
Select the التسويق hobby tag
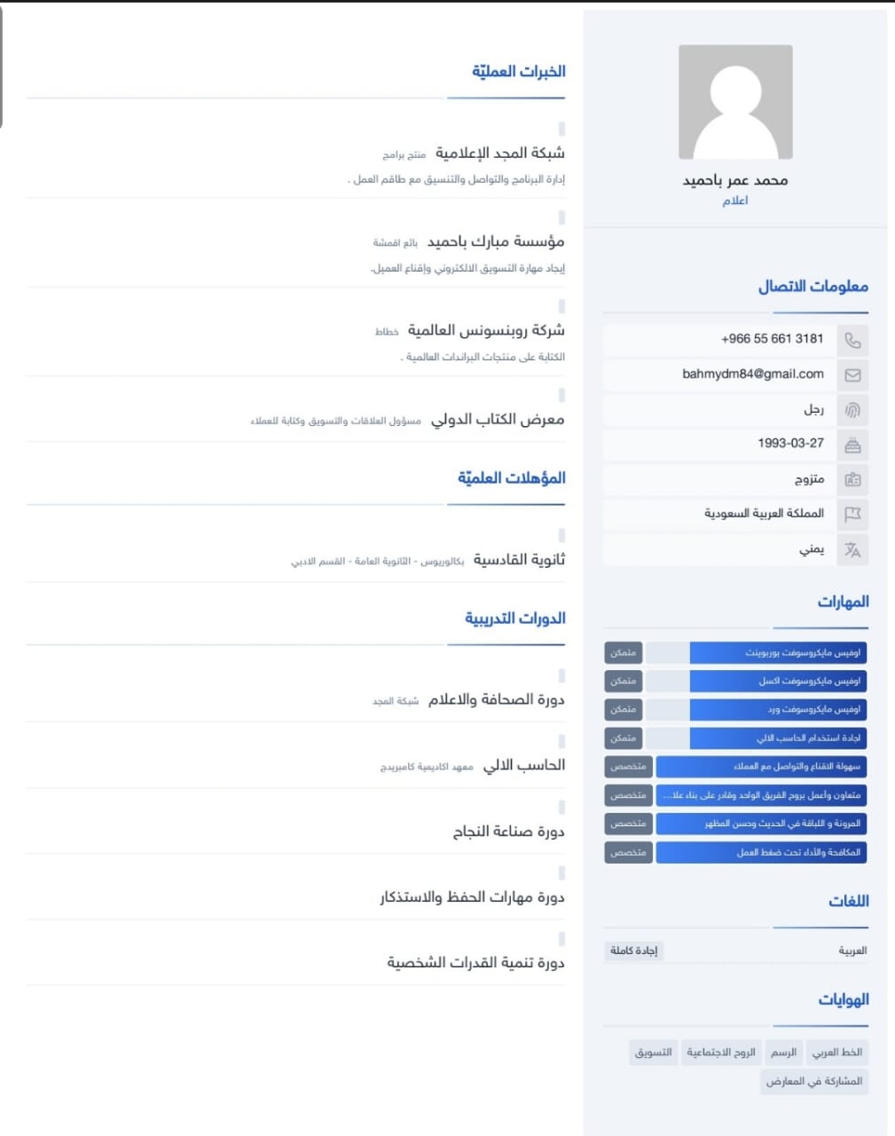(654, 1052)
